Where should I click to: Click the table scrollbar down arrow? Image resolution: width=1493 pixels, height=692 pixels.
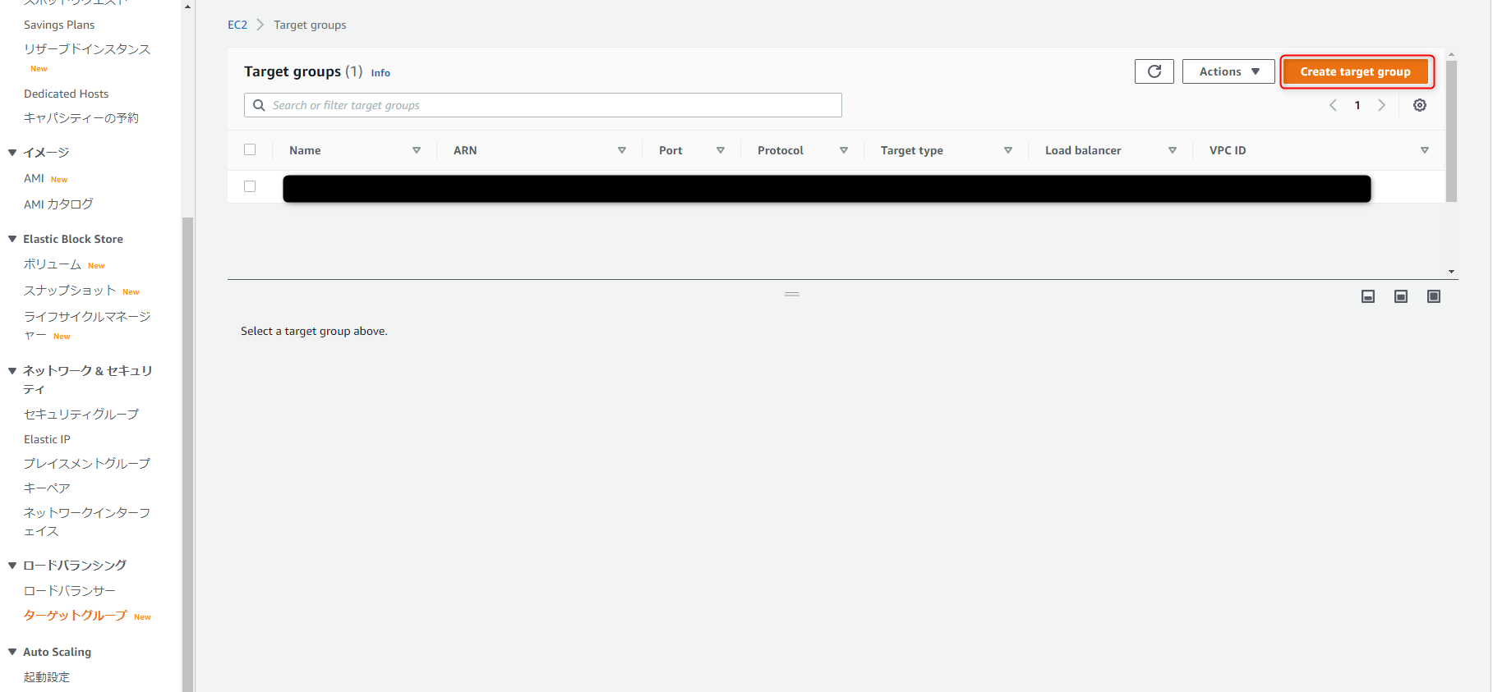pos(1451,272)
